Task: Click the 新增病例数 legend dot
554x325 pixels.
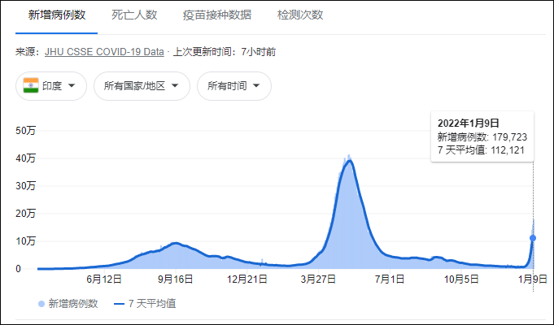Action: (41, 304)
